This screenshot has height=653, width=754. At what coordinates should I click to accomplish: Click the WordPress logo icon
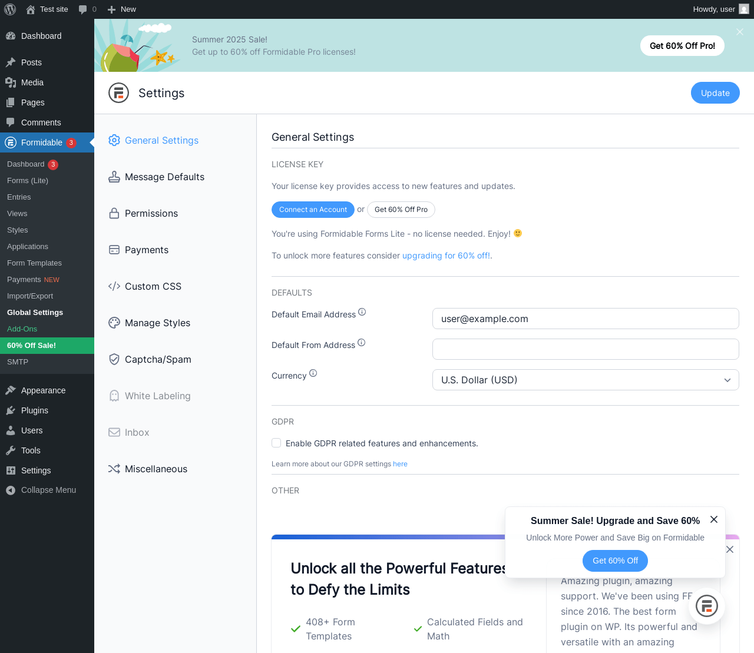pos(10,9)
